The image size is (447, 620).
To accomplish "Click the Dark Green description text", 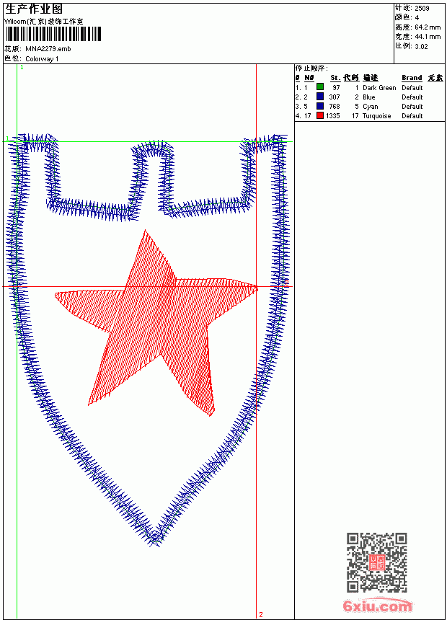I will [x=379, y=87].
